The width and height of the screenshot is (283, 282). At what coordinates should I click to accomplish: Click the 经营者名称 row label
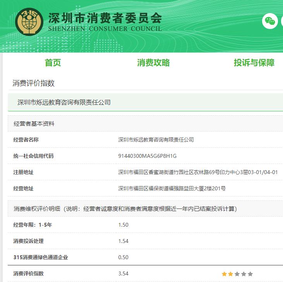[x=26, y=140]
